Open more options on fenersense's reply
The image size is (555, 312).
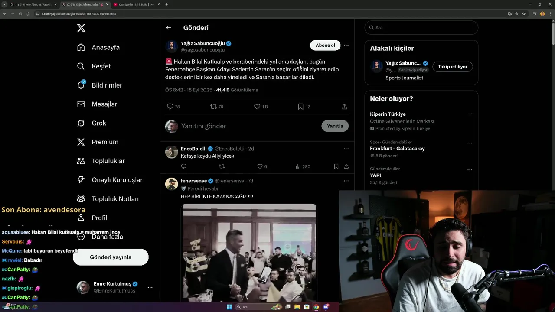point(346,181)
